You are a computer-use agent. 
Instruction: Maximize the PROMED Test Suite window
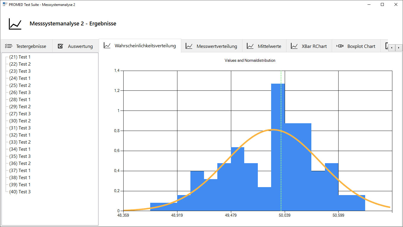pos(382,4)
